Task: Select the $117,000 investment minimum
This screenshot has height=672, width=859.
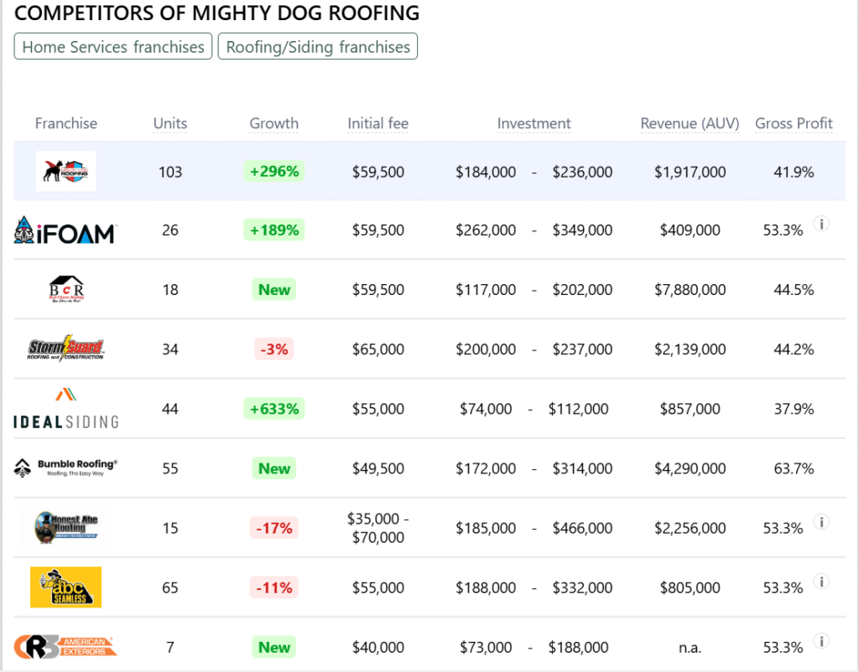Action: [x=486, y=289]
